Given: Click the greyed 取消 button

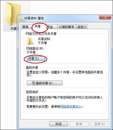Looking at the screenshot, I should (x=79, y=124).
